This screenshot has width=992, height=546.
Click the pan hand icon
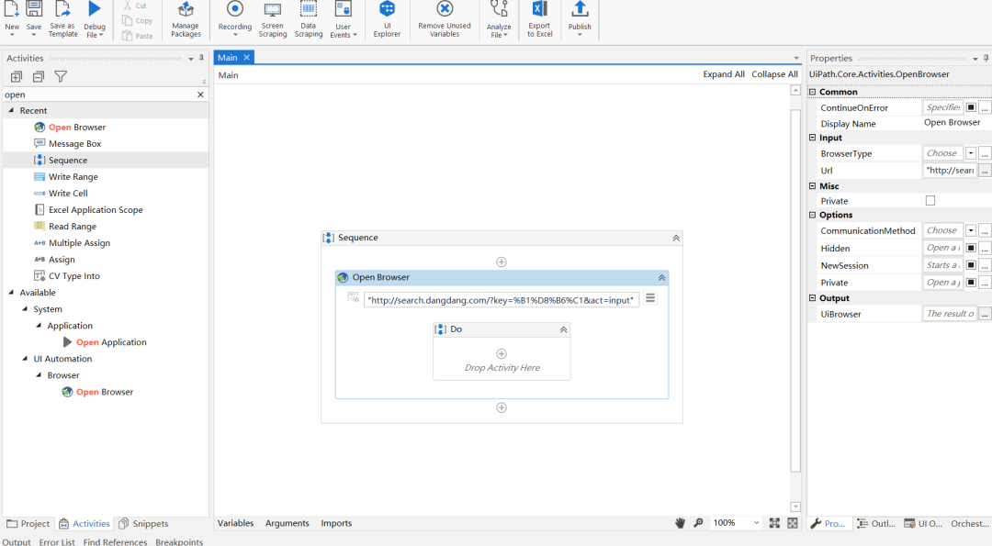pyautogui.click(x=680, y=523)
